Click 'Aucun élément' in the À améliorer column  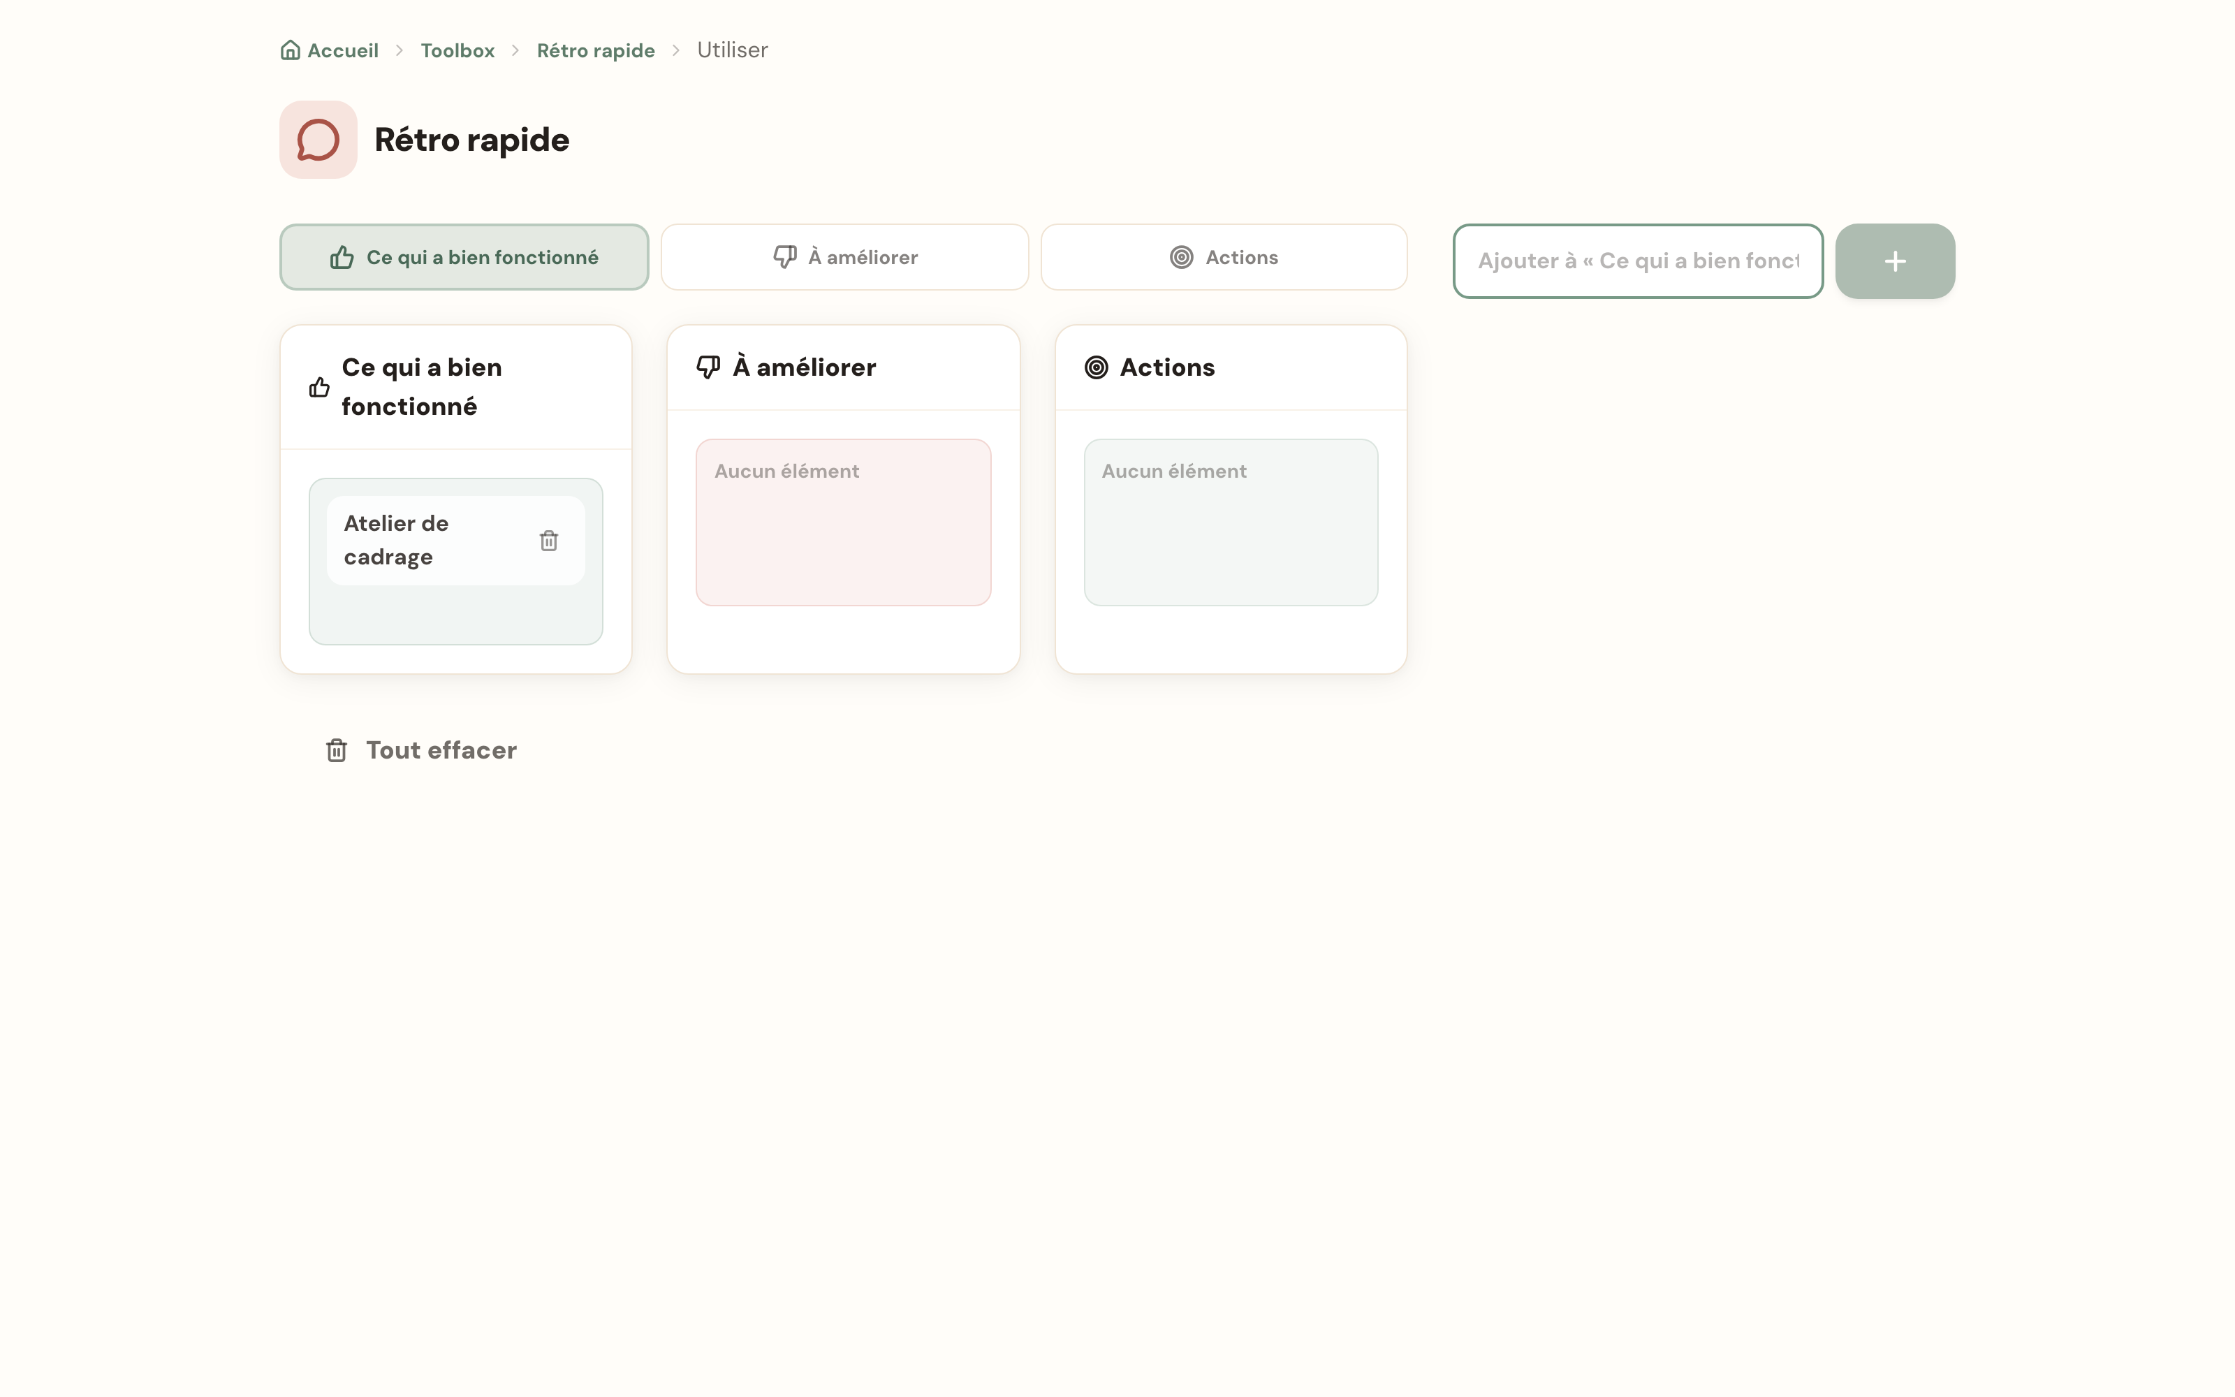(787, 471)
